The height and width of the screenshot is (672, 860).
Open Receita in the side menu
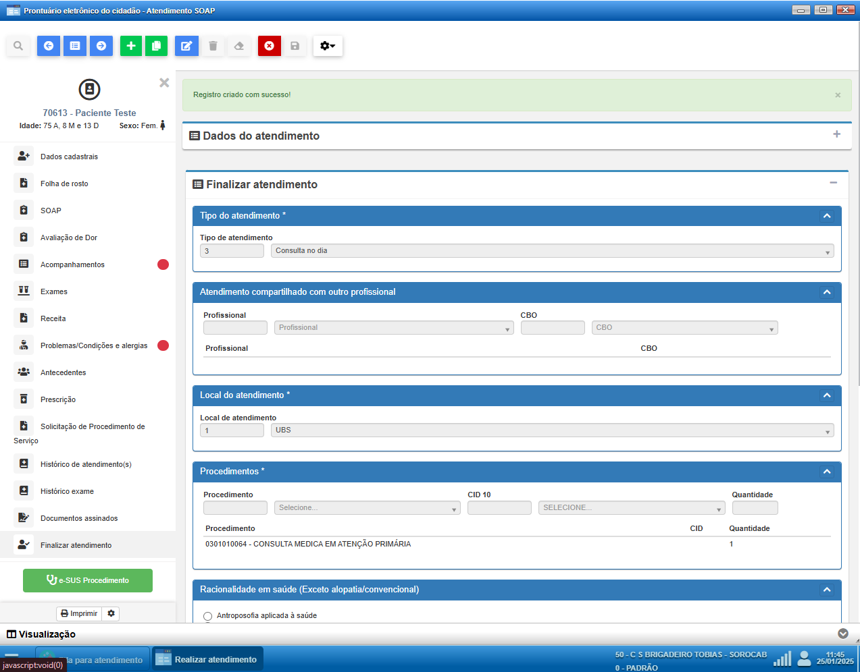[x=53, y=318]
